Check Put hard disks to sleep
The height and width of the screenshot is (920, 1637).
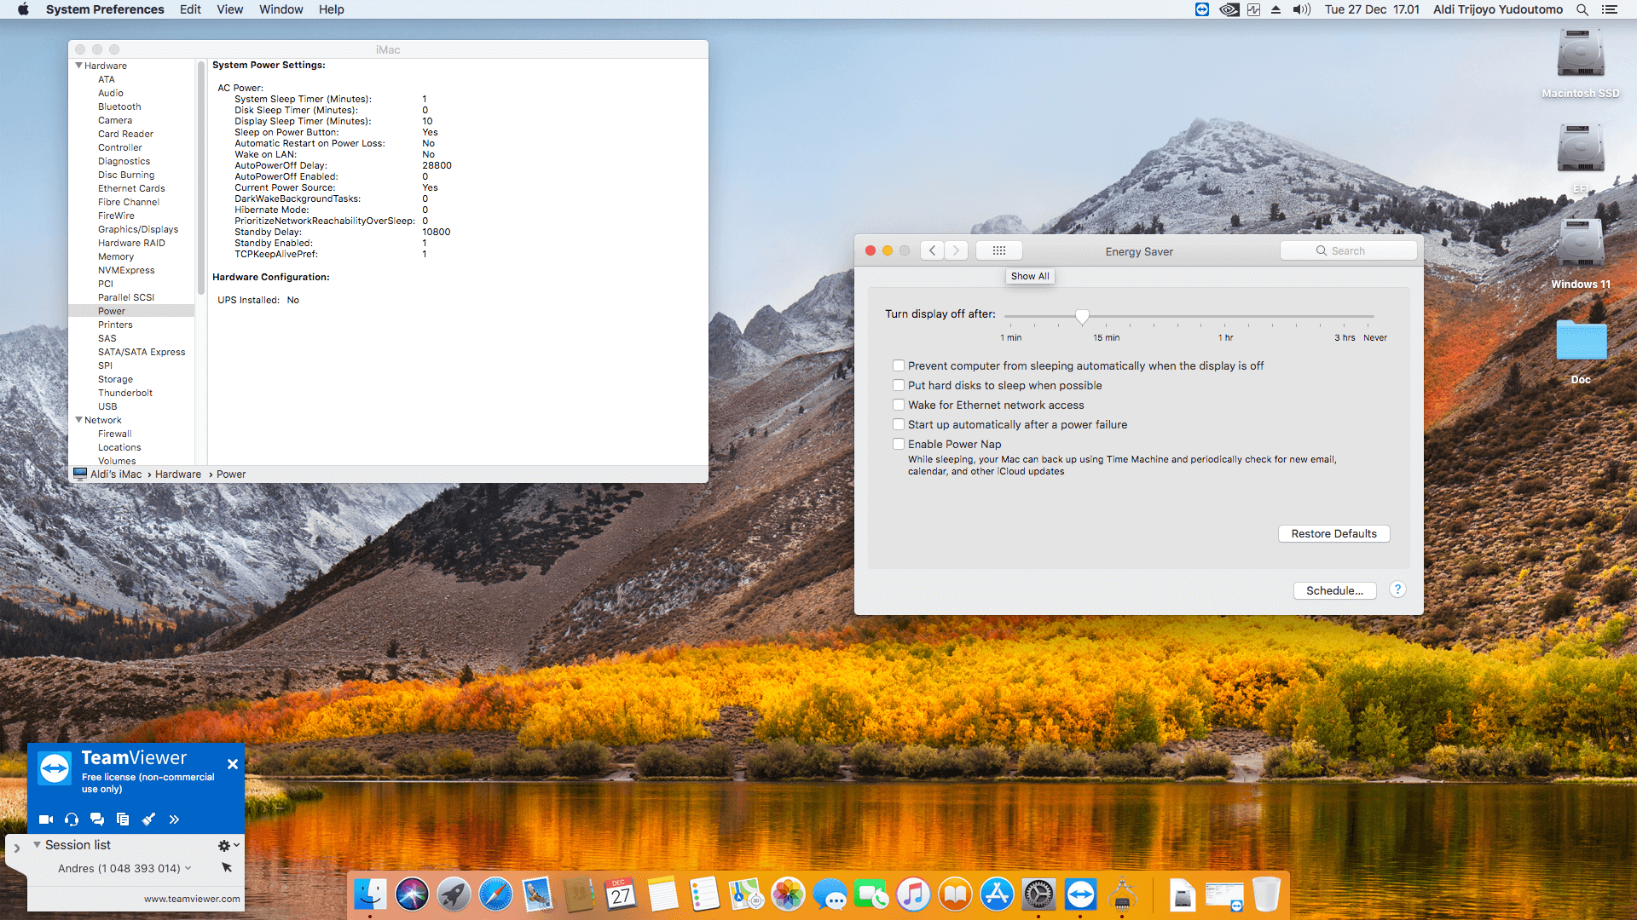[x=899, y=385]
